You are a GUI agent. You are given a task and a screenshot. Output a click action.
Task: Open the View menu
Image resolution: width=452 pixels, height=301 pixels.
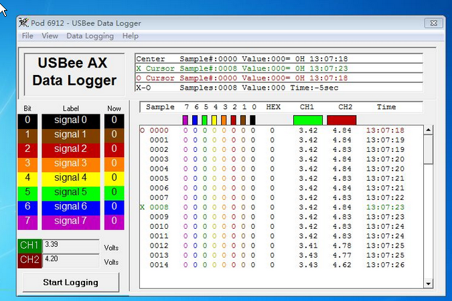[x=50, y=36]
